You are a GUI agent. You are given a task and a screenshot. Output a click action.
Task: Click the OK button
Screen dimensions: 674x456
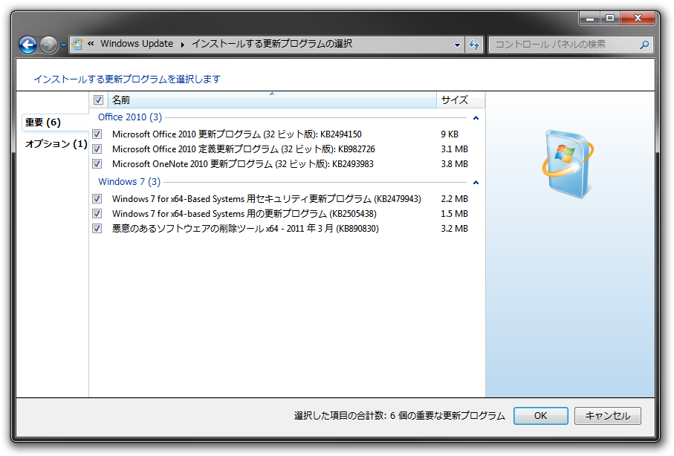click(x=541, y=416)
